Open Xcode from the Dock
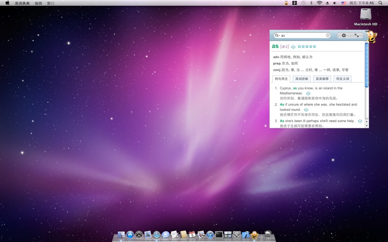The width and height of the screenshot is (388, 242). click(246, 234)
